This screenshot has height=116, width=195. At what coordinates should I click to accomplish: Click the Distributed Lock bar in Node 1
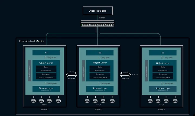point(30,70)
